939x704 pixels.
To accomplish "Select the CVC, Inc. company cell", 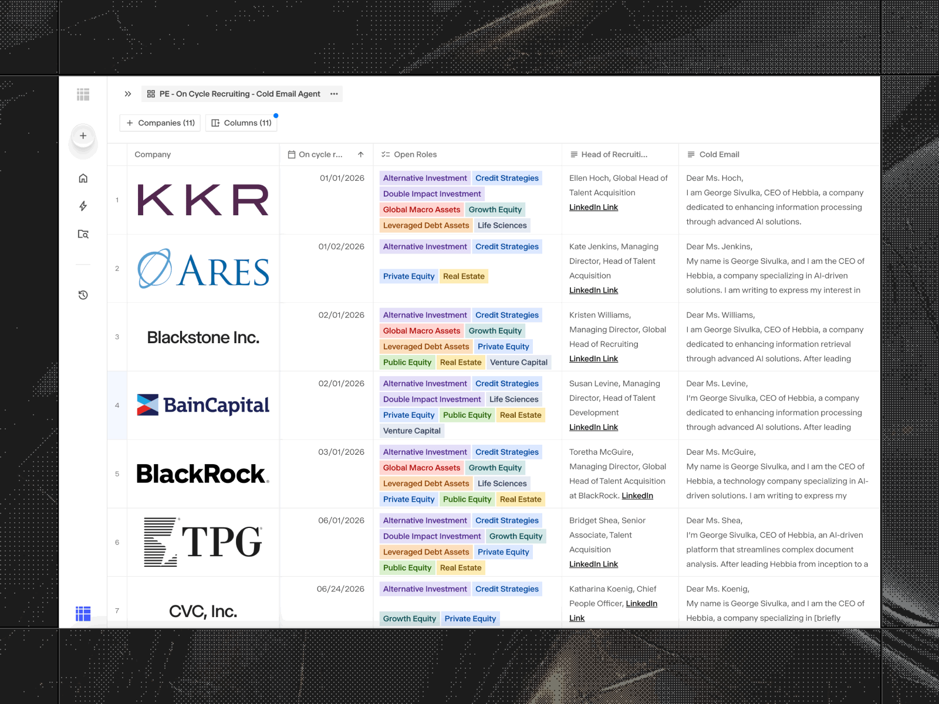I will pyautogui.click(x=203, y=603).
